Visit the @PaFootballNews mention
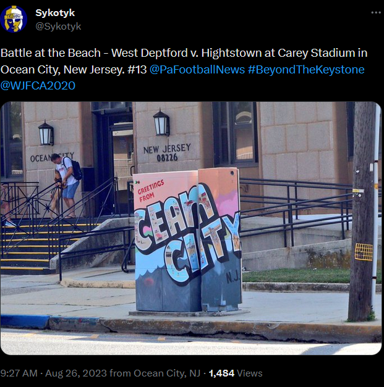384x387 pixels. 197,70
